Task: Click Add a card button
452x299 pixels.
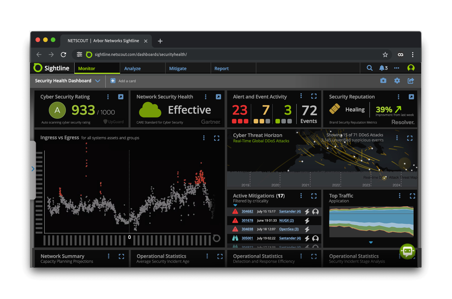Action: (x=123, y=81)
